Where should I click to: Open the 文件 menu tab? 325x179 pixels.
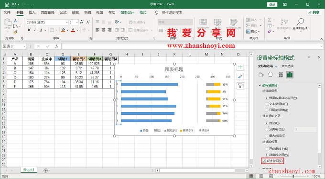7,12
